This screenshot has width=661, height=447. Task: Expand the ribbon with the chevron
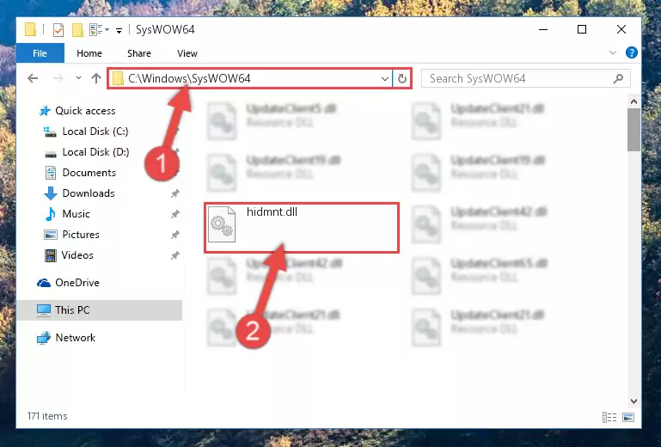coord(613,52)
